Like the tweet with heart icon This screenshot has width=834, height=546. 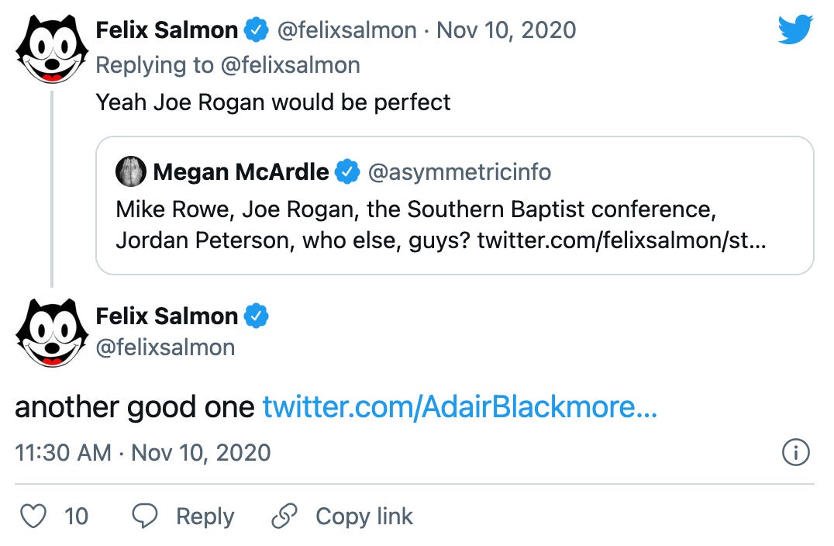coord(33,517)
